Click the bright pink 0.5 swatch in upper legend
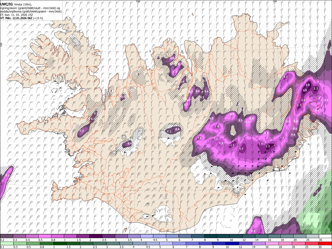This screenshot has width=332, height=249. click(x=45, y=236)
